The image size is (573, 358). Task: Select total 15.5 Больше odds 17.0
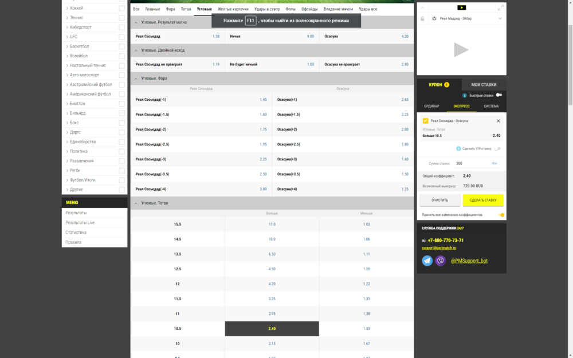coord(272,225)
